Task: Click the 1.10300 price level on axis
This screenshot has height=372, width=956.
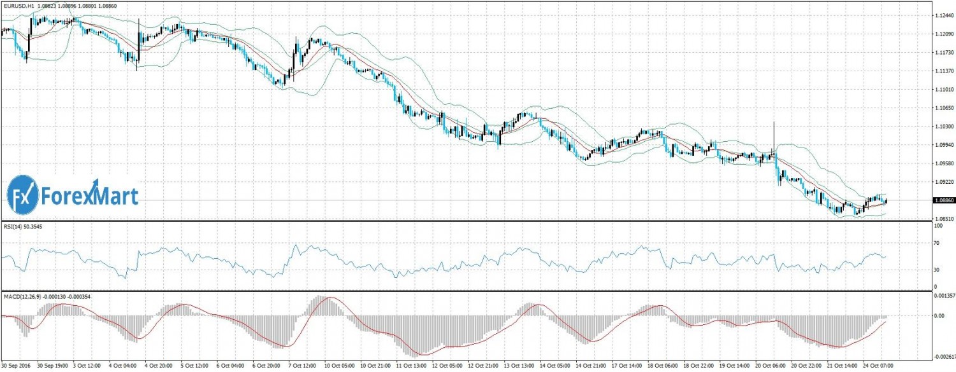Action: tap(938, 126)
